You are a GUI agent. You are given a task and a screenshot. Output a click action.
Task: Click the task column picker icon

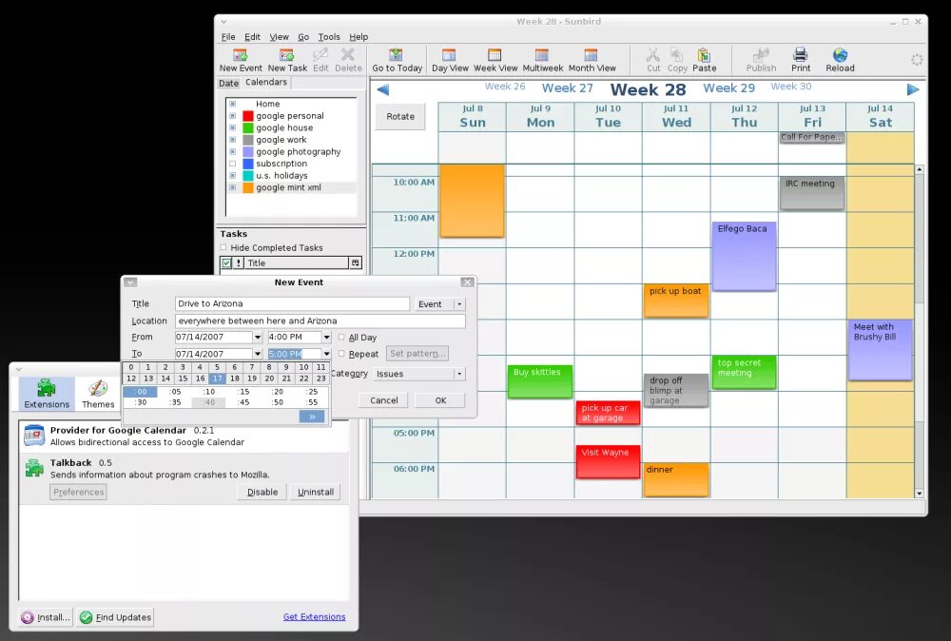[x=356, y=262]
